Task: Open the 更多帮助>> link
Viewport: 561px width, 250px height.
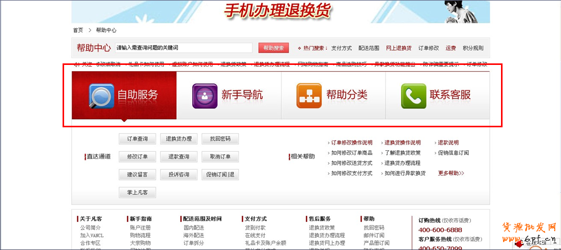Action: pos(451,173)
